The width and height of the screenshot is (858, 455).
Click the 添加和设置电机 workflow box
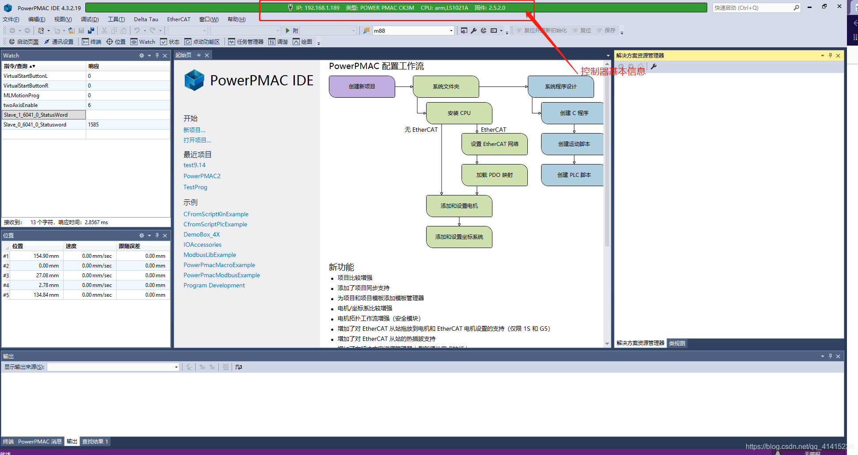(x=459, y=206)
